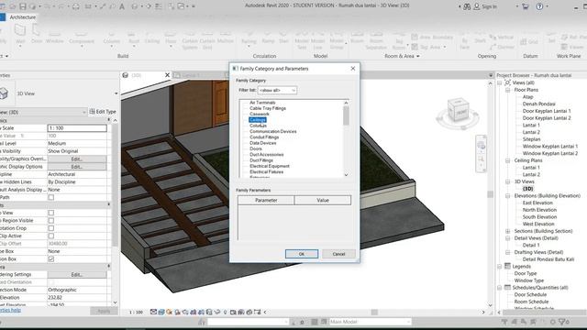Viewport: 587px width, 330px height.
Task: Open the steering wheel on the navigation bar
Action: [x=482, y=145]
